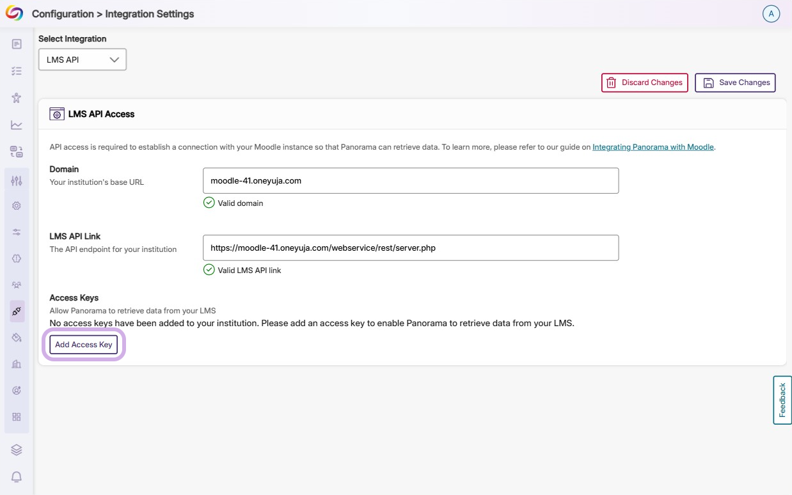The image size is (792, 495).
Task: Click 'Your institution's base URL' description
Action: click(x=97, y=182)
